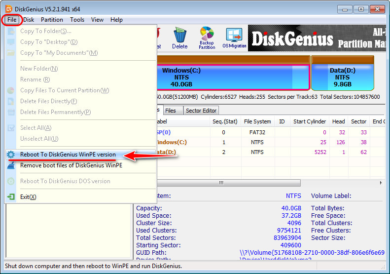This screenshot has height=274, width=390.
Task: Minimize the DiskGenius window
Action: 345,9
